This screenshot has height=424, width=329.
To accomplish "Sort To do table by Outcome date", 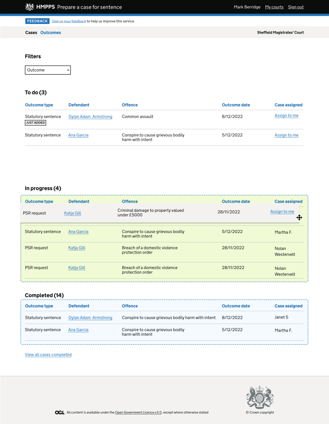I will pos(236,105).
